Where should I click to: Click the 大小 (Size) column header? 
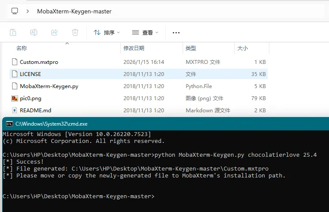(x=243, y=48)
